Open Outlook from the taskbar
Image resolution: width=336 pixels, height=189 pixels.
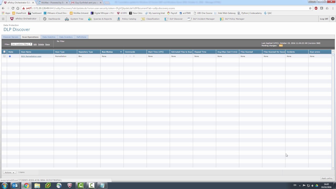point(15,186)
